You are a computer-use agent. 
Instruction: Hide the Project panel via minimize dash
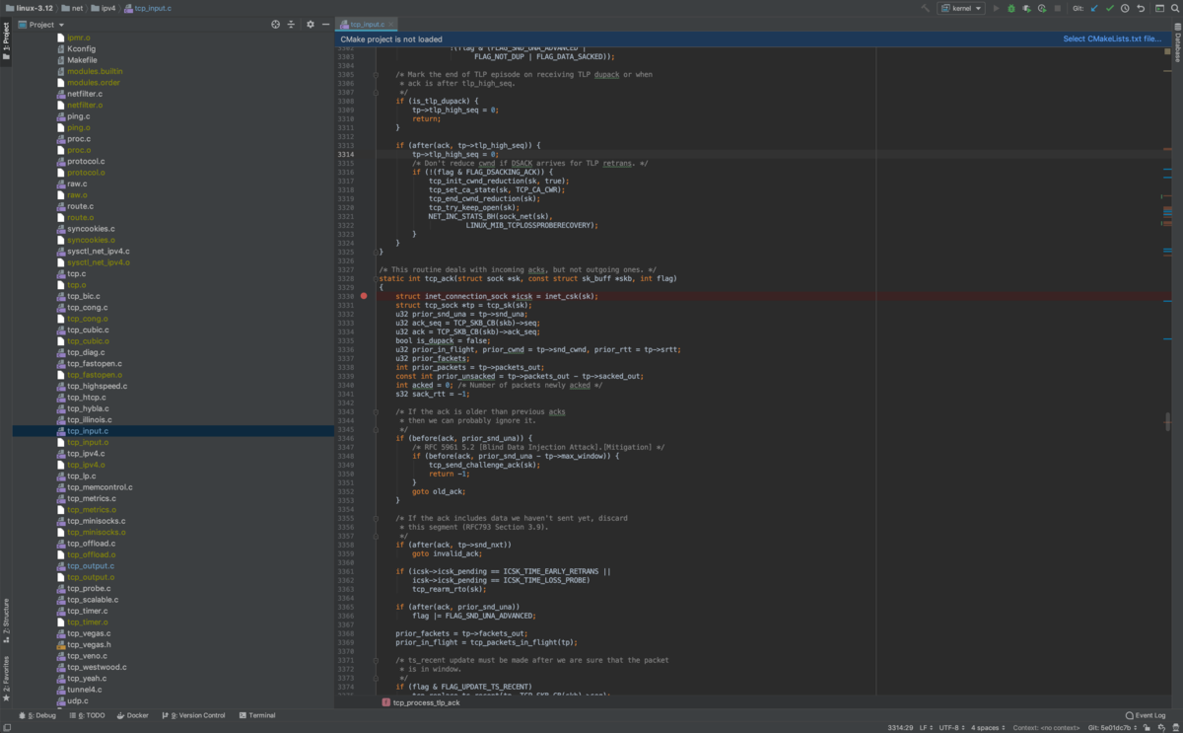tap(324, 24)
